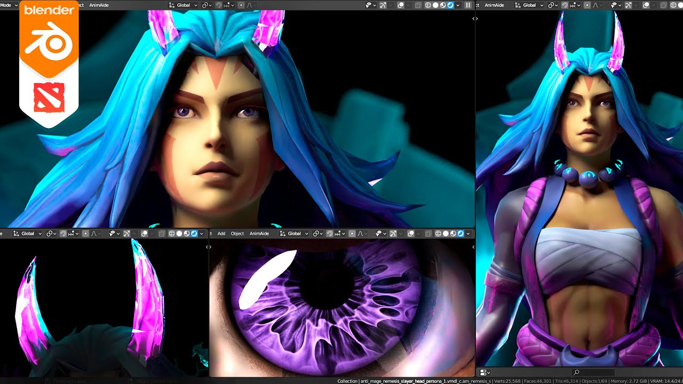Select rendered shading in eye viewport
683x384 pixels.
(x=460, y=234)
